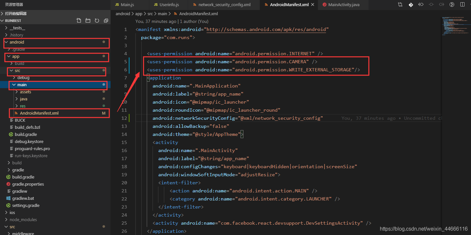Split the editor with the split icon
Image resolution: width=471 pixels, height=235 pixels.
point(462,5)
